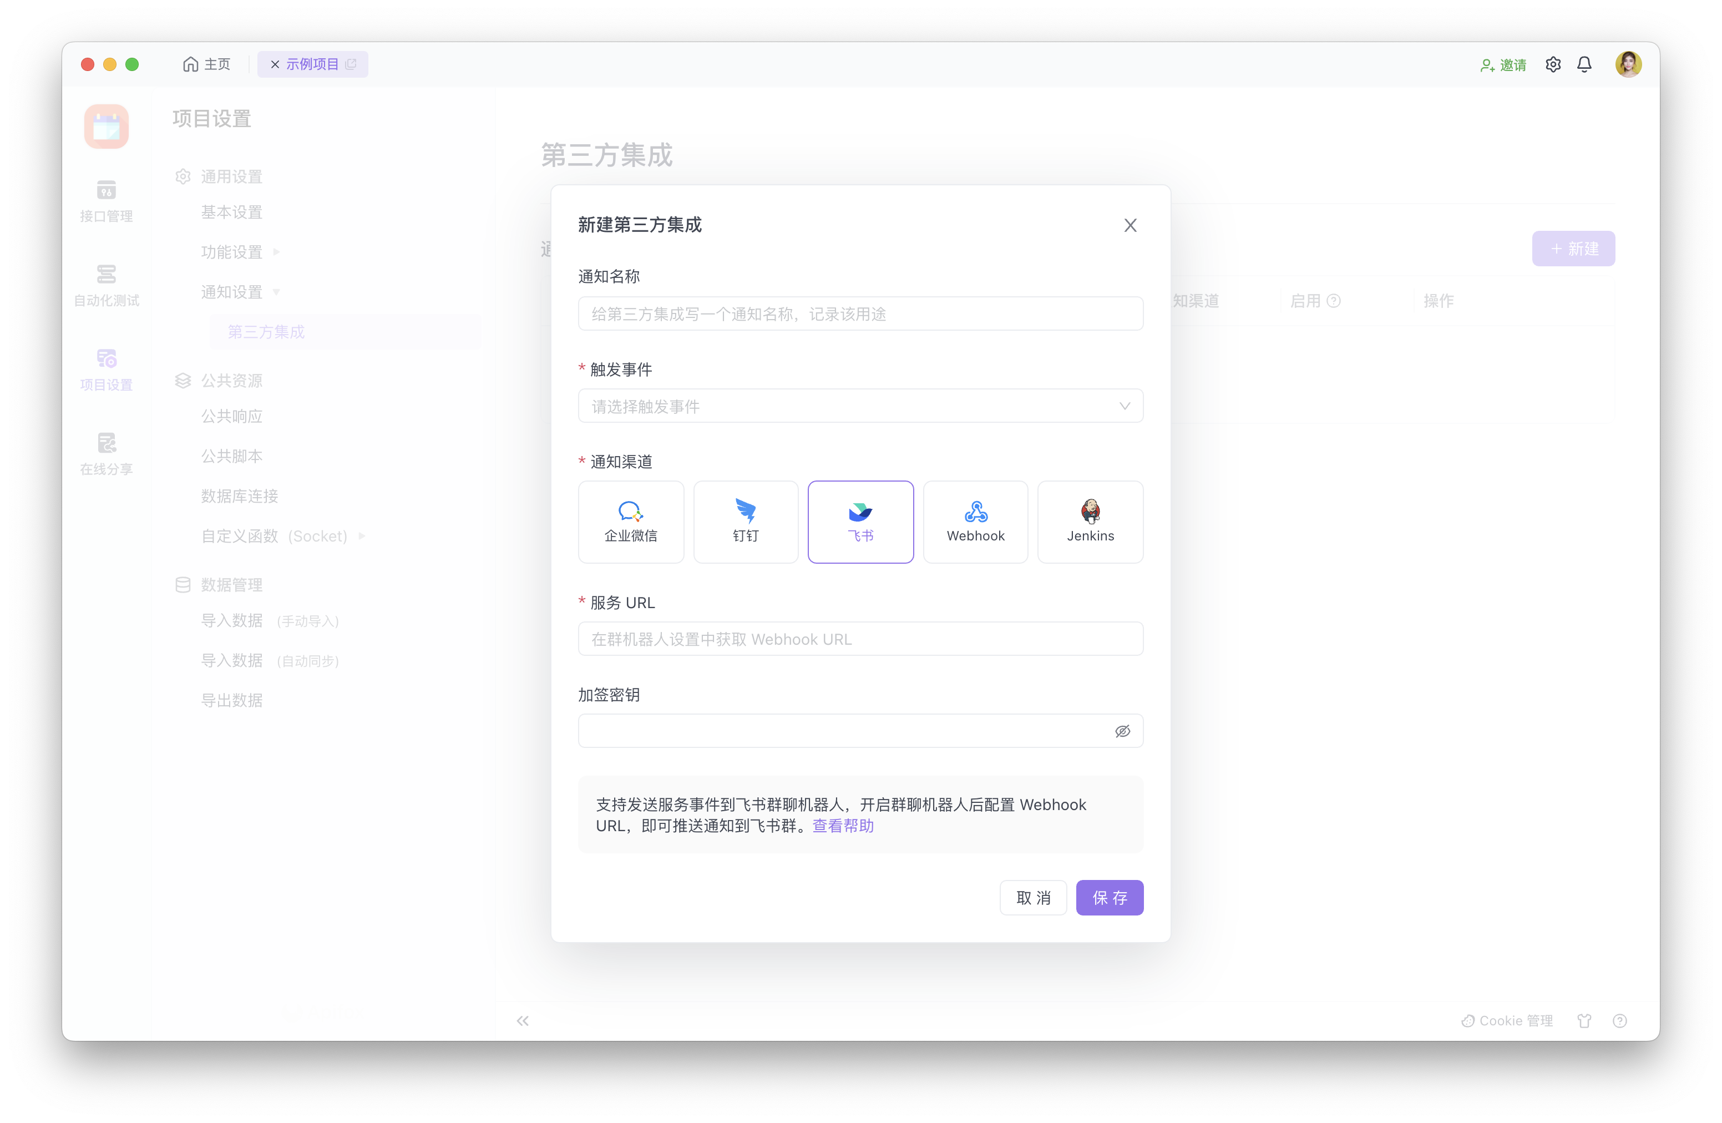Choose the 钉钉 channel option
Image resolution: width=1722 pixels, height=1123 pixels.
(x=745, y=522)
